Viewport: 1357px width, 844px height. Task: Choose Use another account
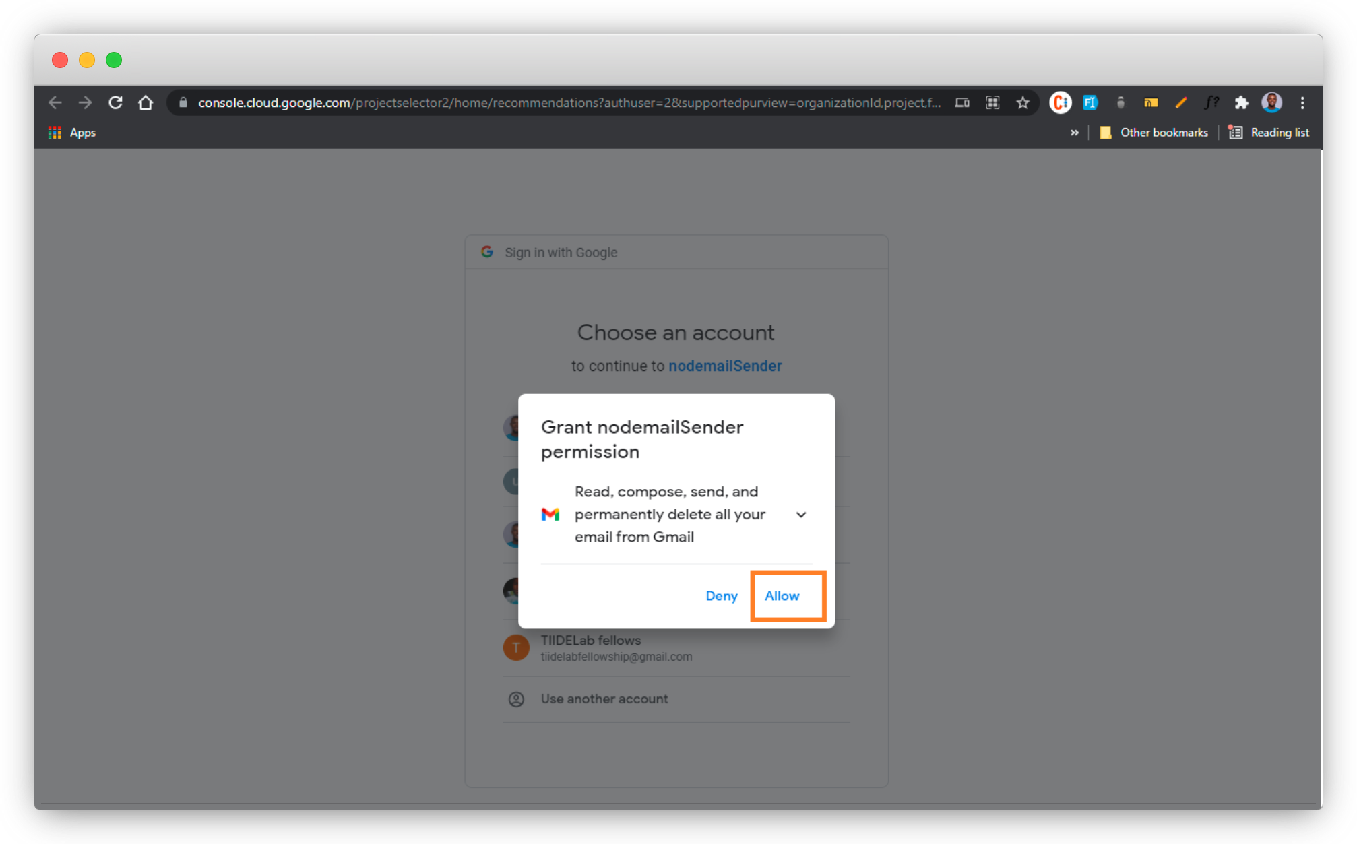(x=676, y=699)
